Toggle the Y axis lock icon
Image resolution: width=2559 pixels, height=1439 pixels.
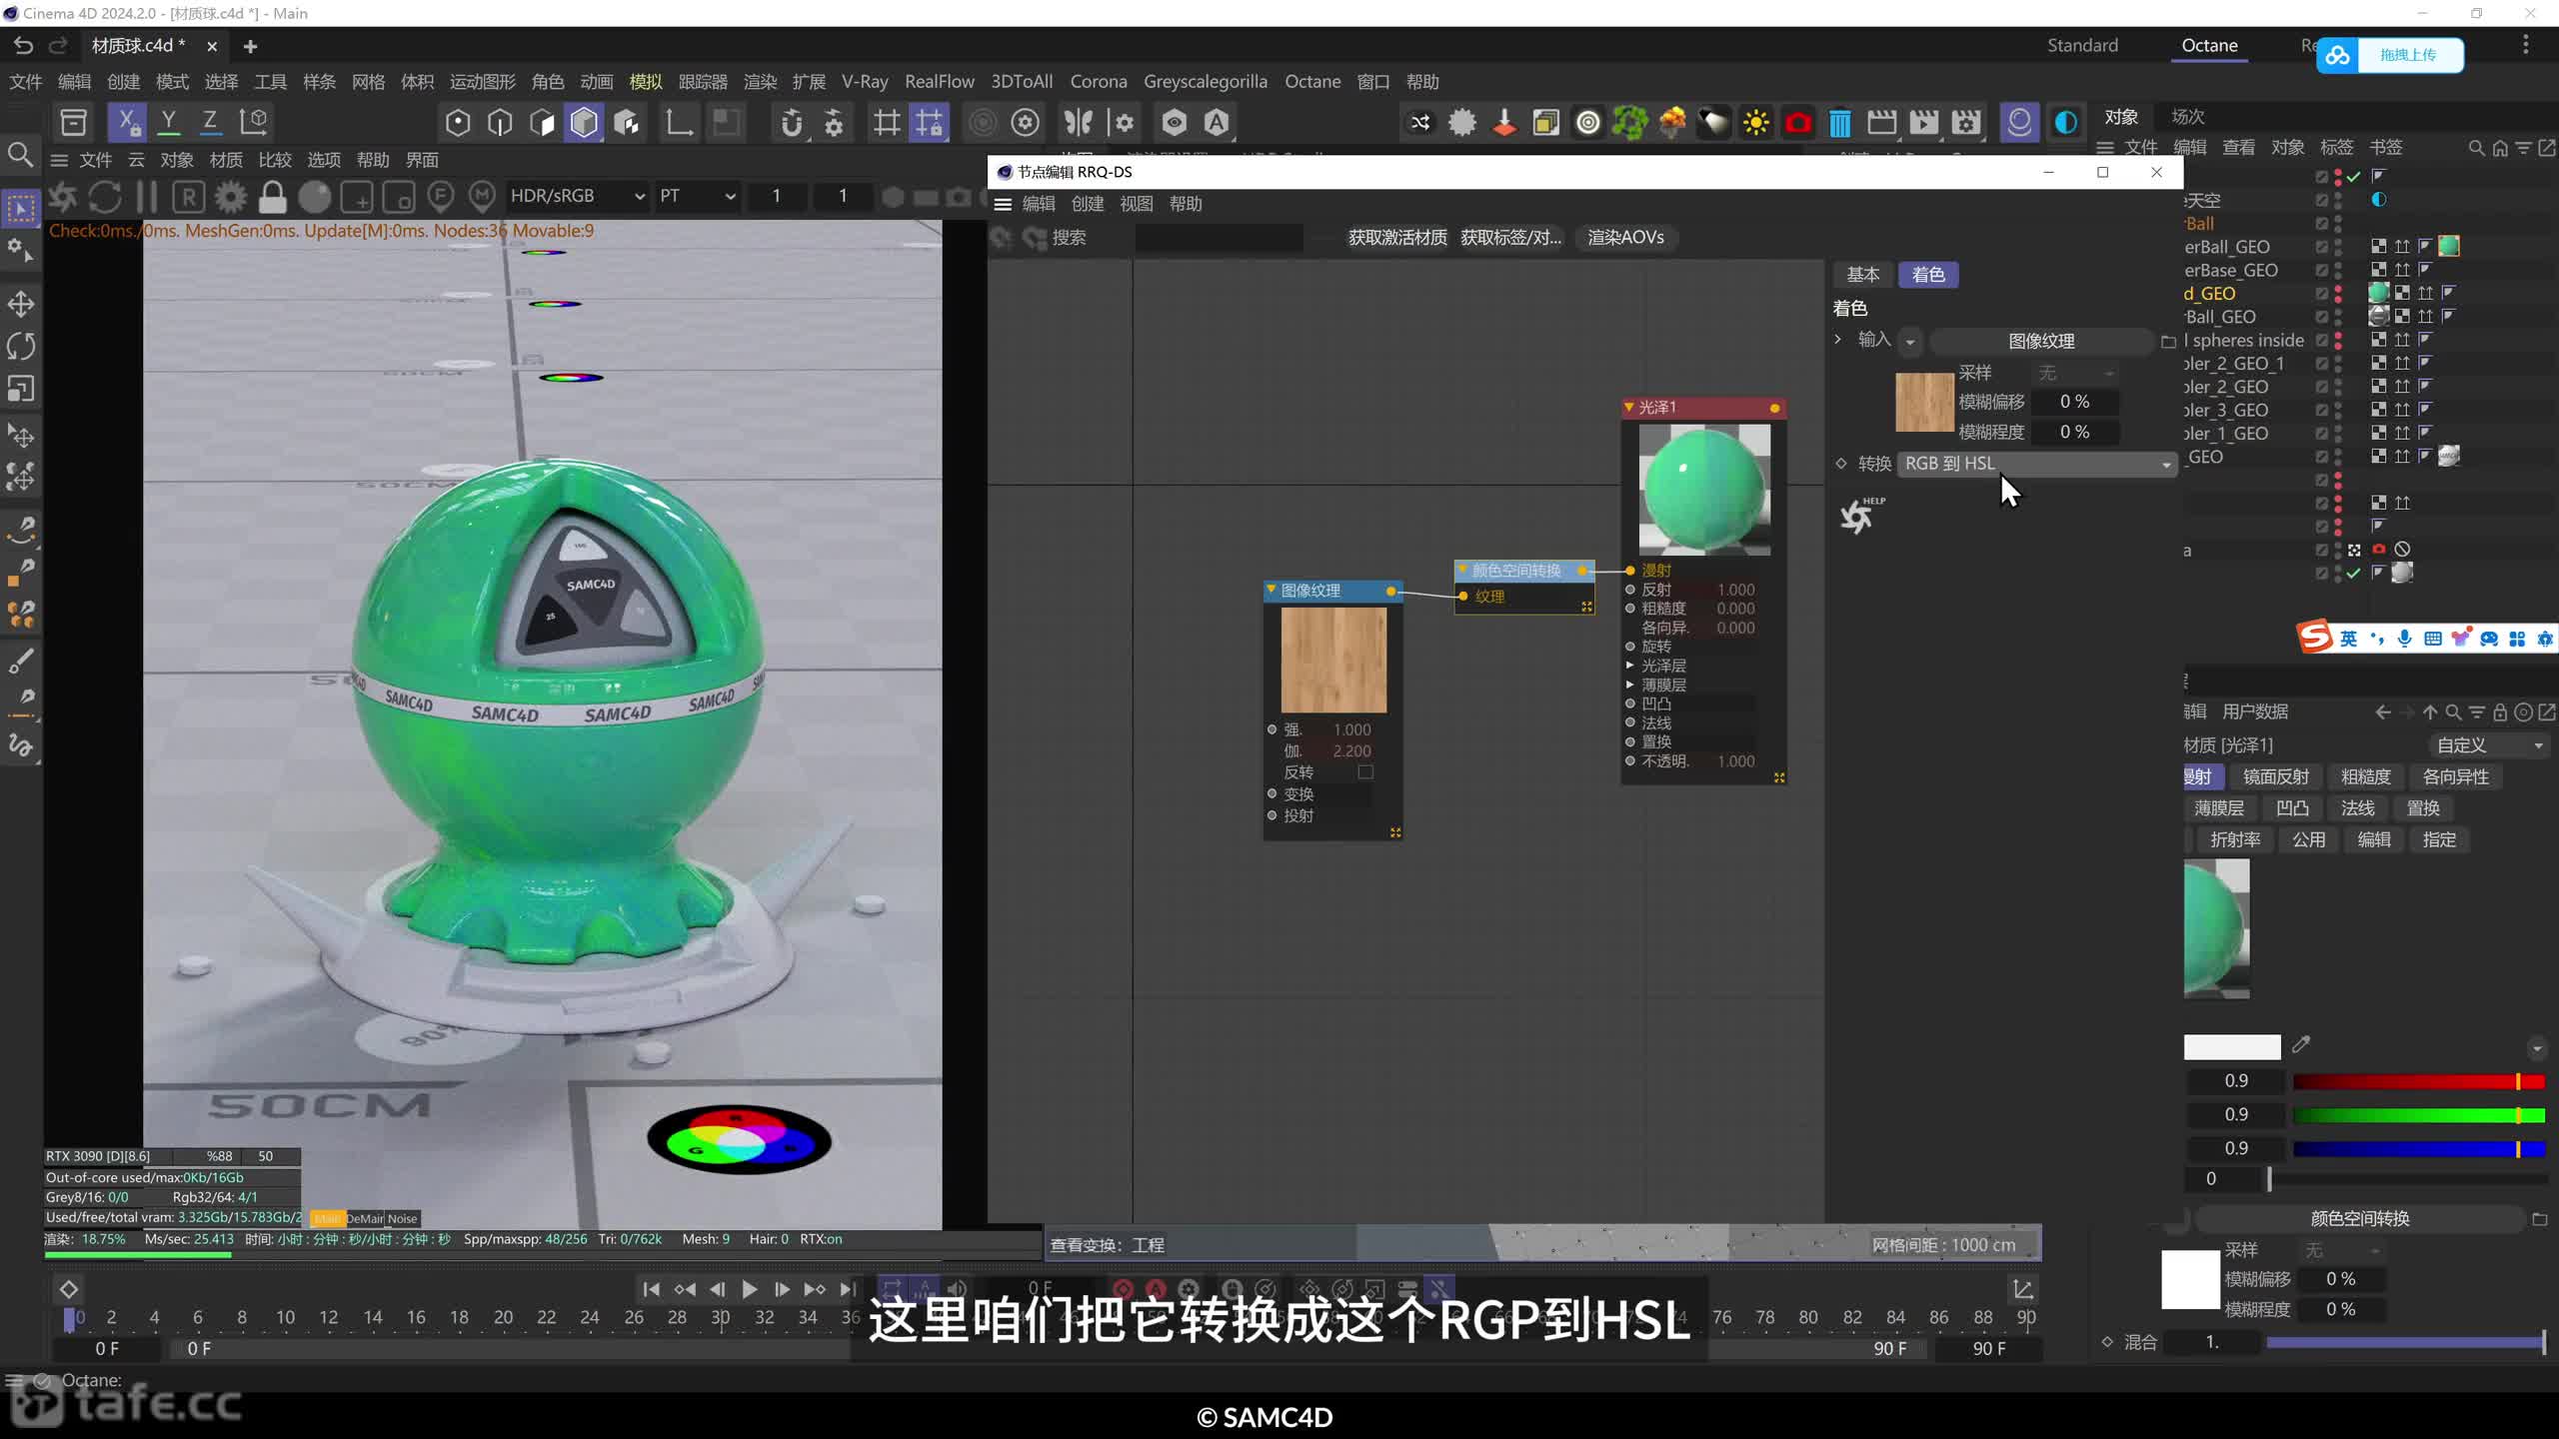point(169,122)
